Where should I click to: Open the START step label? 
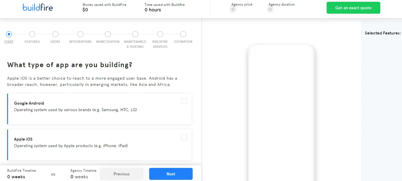coord(9,42)
